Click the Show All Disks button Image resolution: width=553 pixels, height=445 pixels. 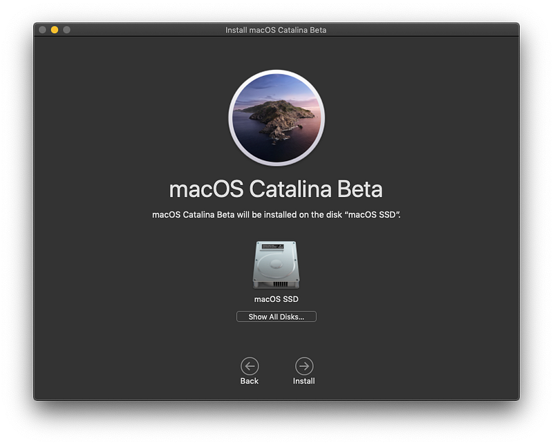[x=276, y=316]
